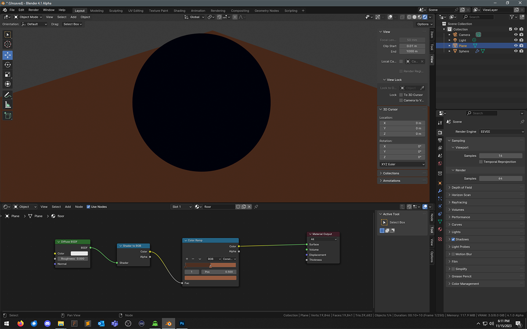Select the Move tool in viewport toolbar
The width and height of the screenshot is (527, 329).
[x=7, y=55]
